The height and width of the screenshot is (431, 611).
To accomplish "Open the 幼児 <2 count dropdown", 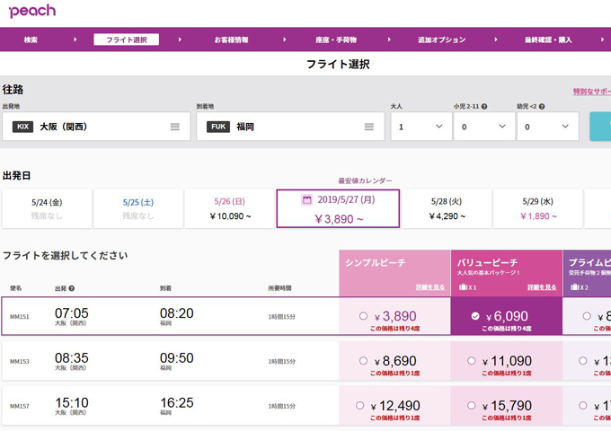I will pyautogui.click(x=548, y=127).
